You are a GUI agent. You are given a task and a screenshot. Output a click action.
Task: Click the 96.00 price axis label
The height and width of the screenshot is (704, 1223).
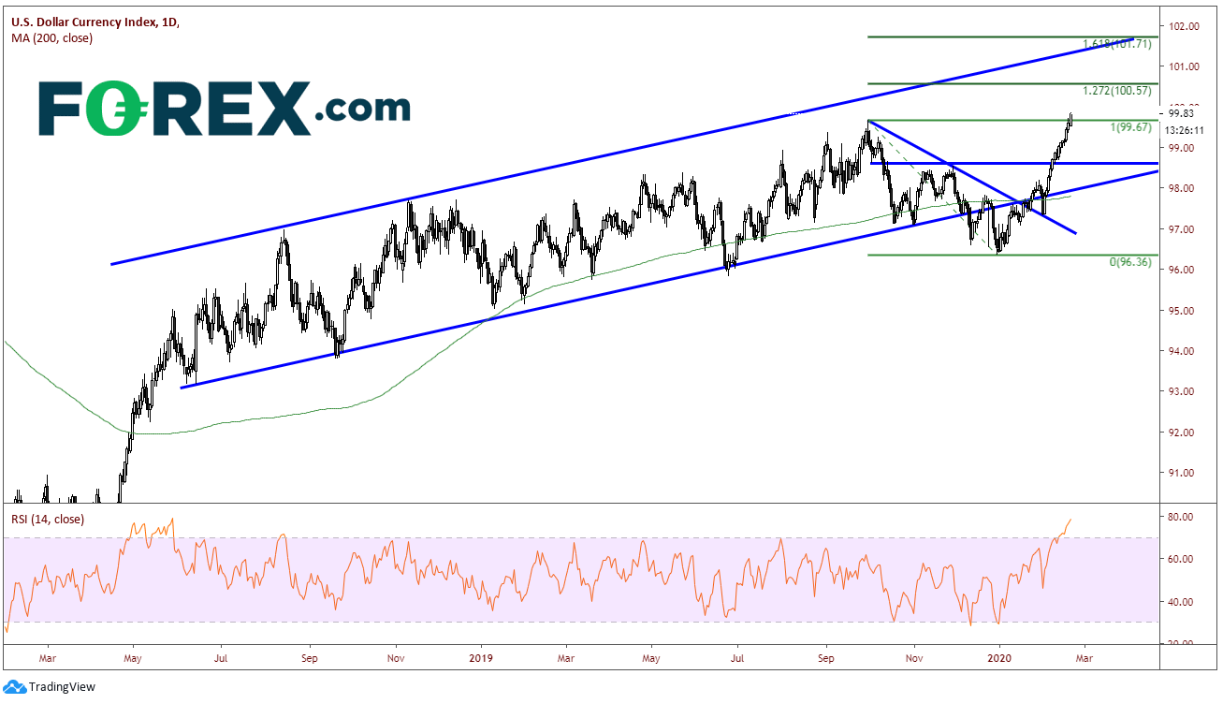click(1182, 270)
